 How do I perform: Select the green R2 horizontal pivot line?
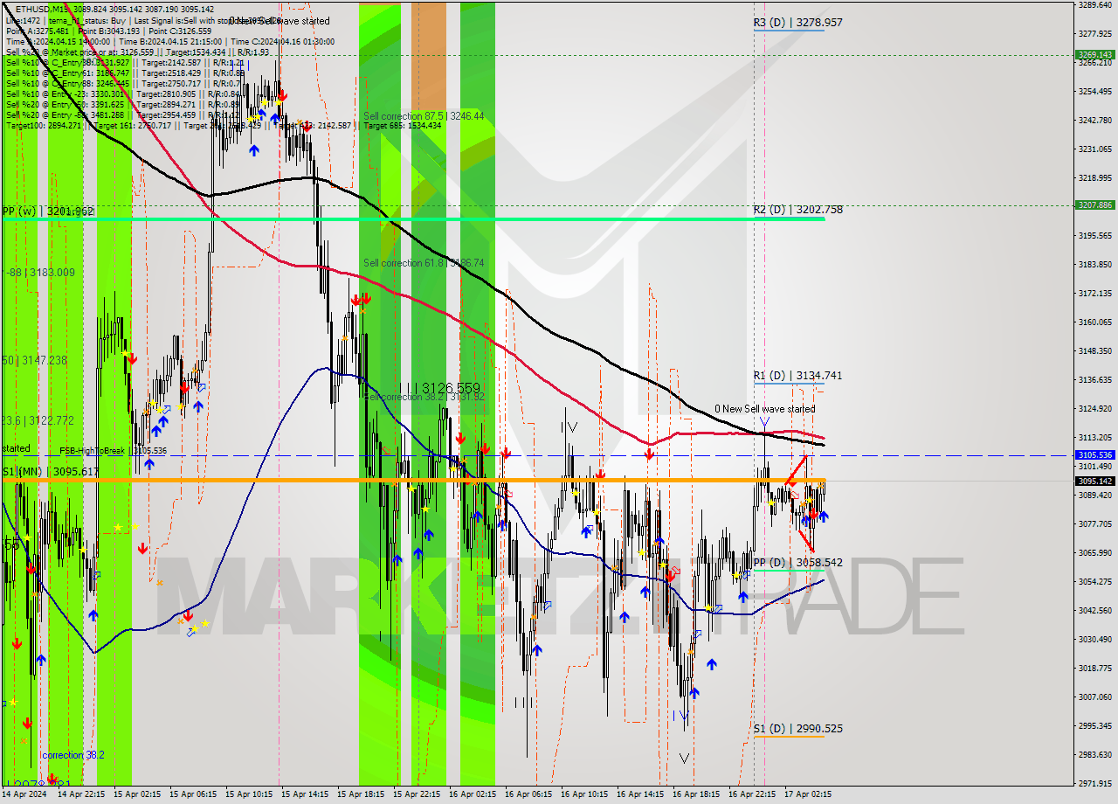click(413, 218)
